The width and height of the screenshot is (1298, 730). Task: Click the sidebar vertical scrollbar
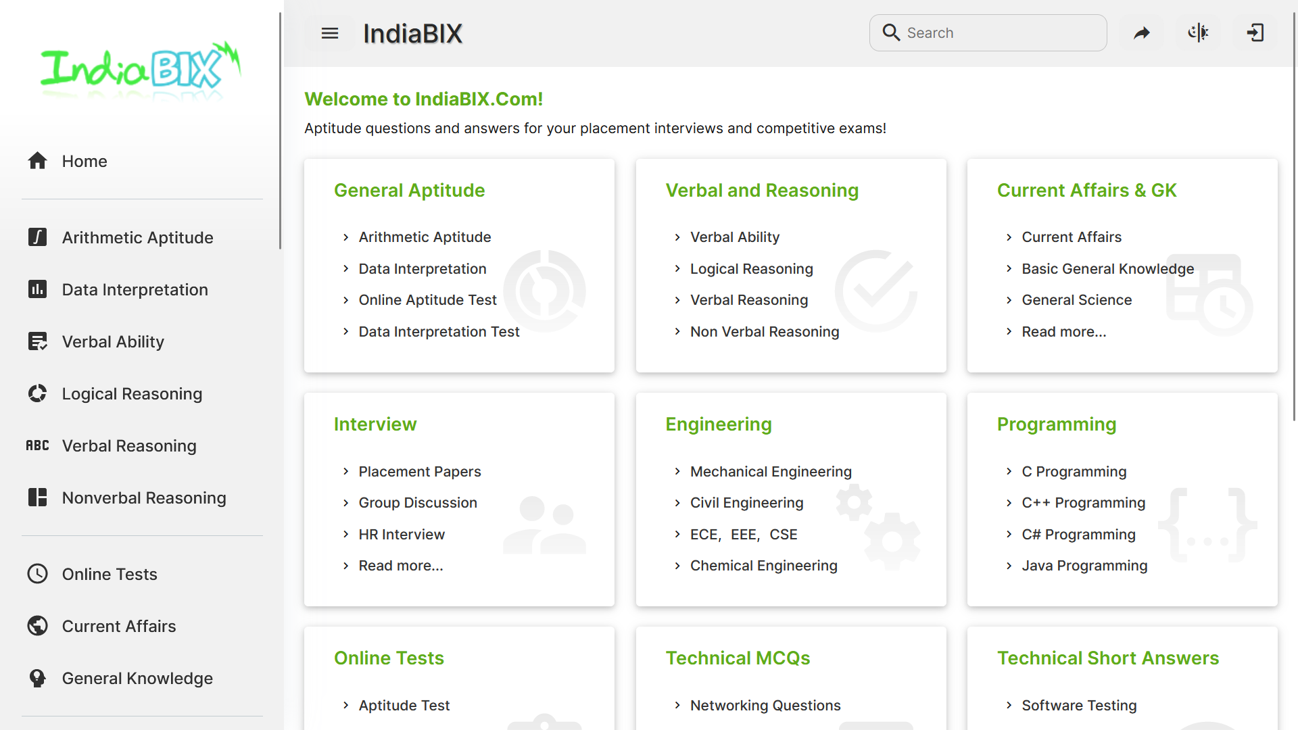(x=280, y=132)
